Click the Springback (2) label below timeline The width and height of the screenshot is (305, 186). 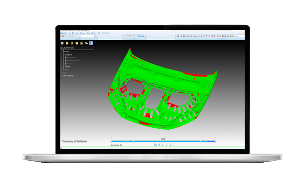(116, 145)
